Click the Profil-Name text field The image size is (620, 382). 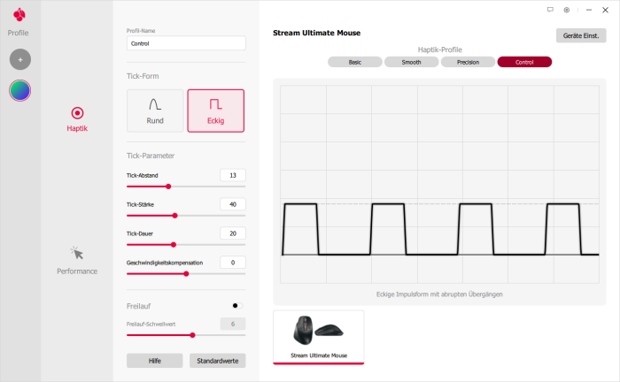click(186, 42)
